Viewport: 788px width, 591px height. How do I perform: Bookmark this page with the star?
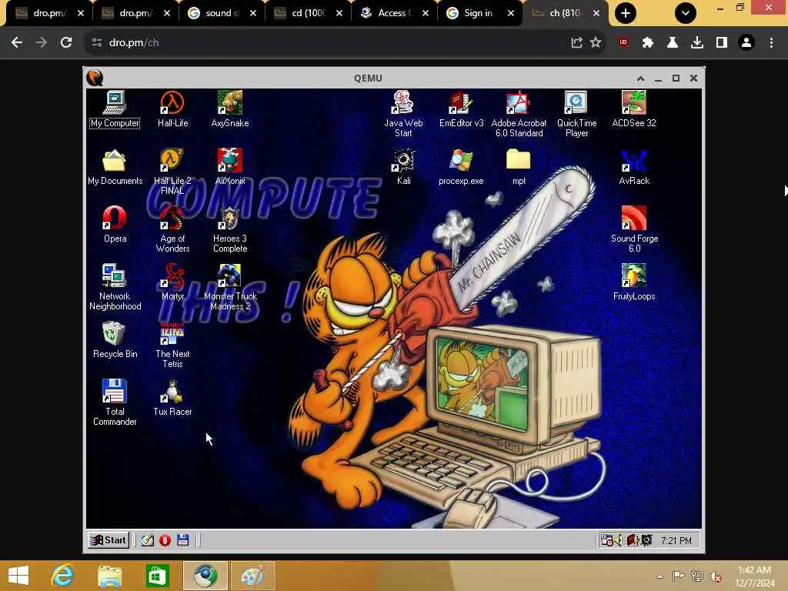[x=596, y=43]
